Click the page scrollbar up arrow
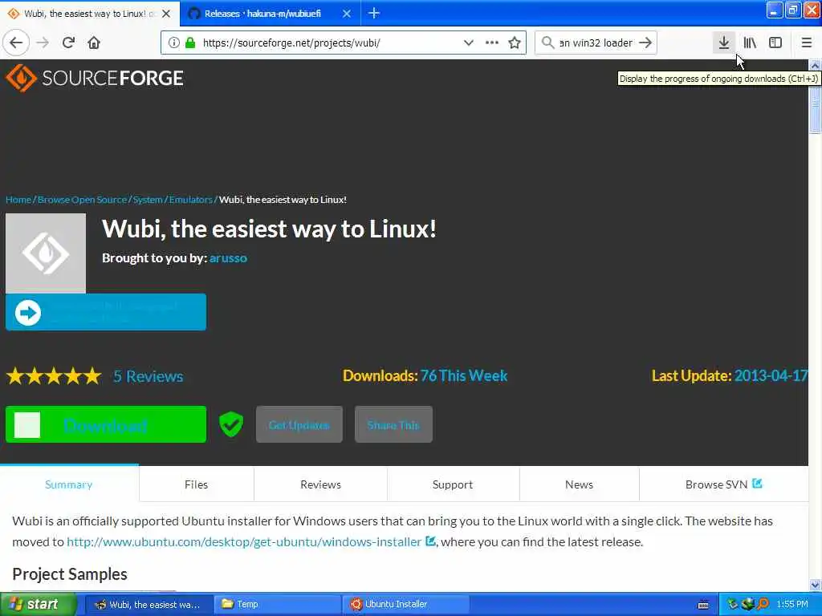822x616 pixels. click(815, 66)
